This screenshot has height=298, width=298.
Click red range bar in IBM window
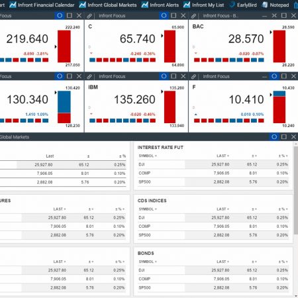coord(170,107)
